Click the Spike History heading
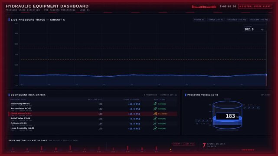Image resolution: width=278 pixels, height=156 pixels. coord(28,140)
